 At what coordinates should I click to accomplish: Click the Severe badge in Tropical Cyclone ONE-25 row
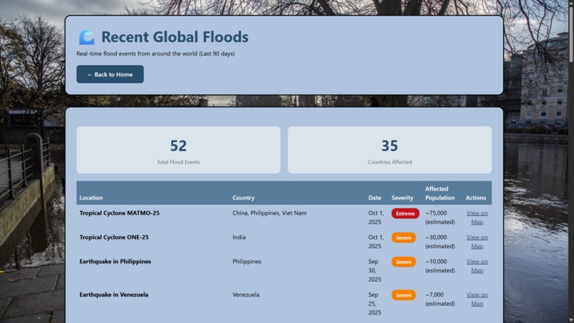click(403, 237)
